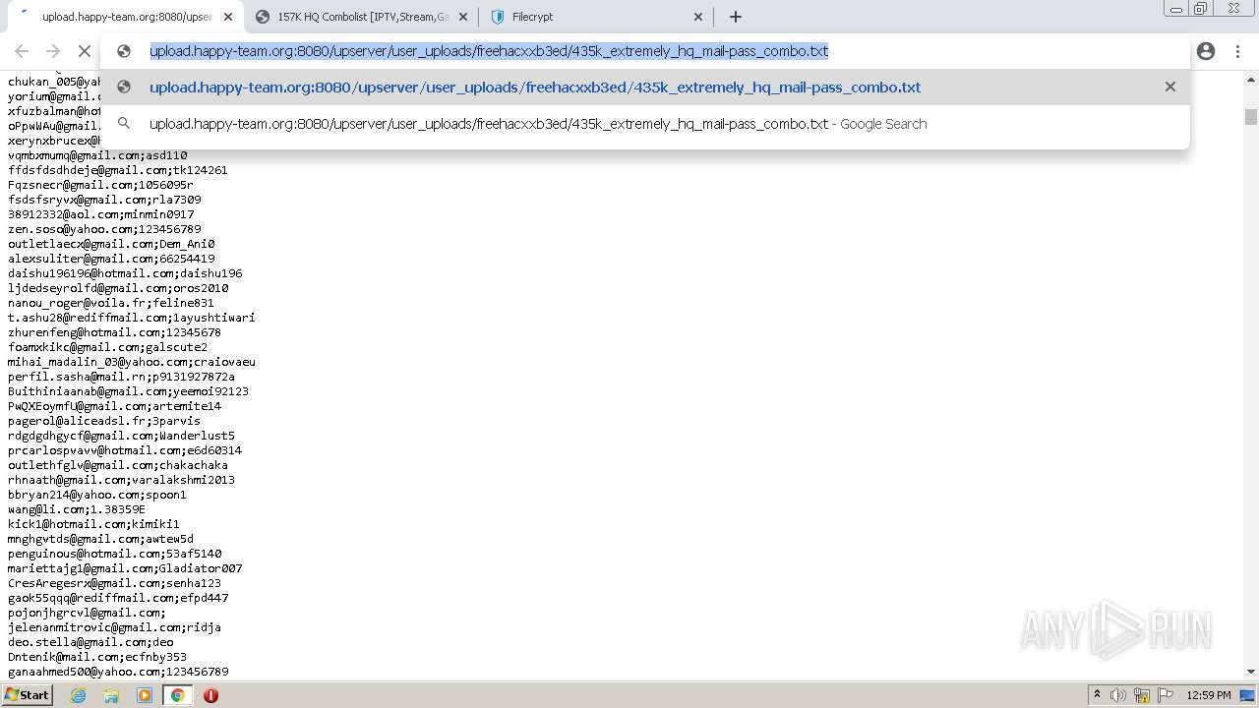Screen dimensions: 1259x708
Task: Click Chrome icon in taskbar
Action: point(178,695)
